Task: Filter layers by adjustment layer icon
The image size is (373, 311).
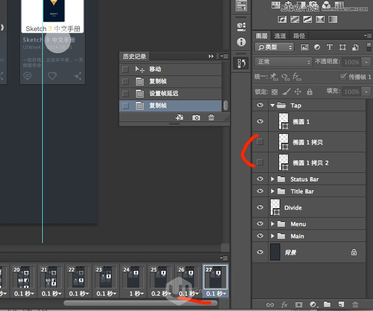Action: point(317,47)
